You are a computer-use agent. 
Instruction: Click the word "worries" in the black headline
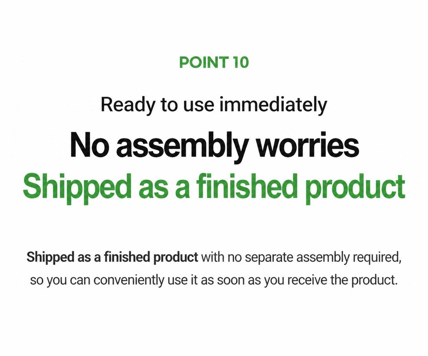point(309,145)
